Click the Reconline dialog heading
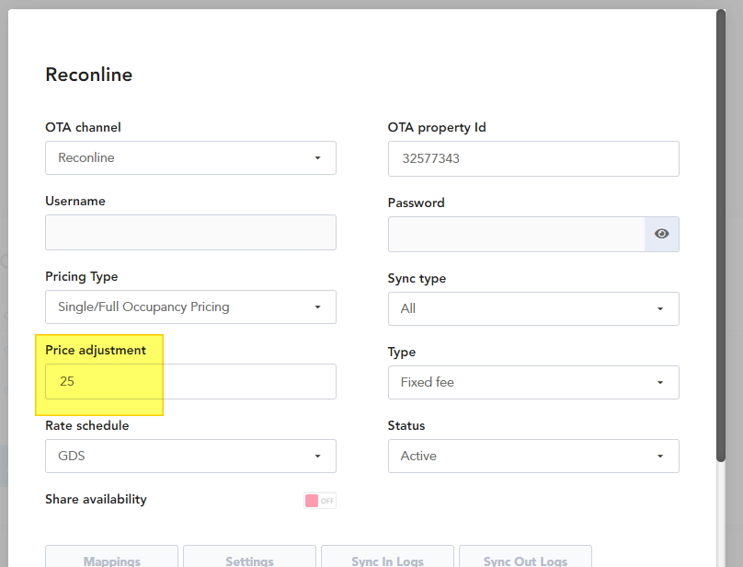The image size is (743, 567). [88, 75]
